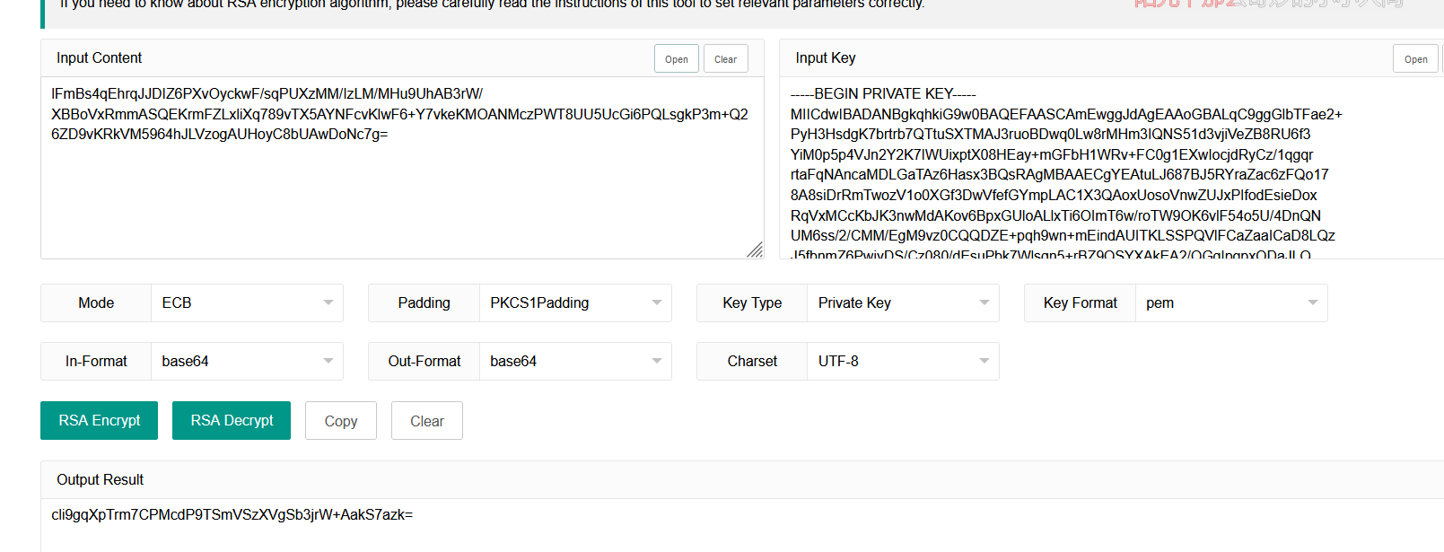Click the Mode dropdown arrow icon

[x=328, y=302]
